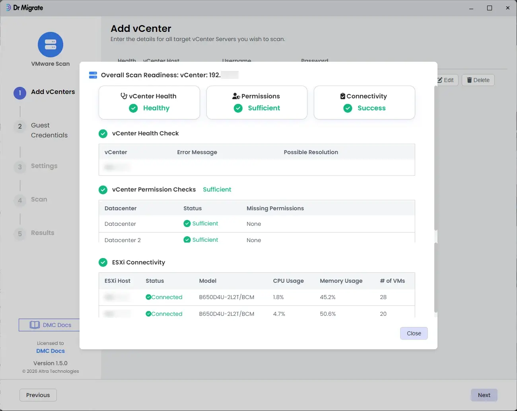Screen dimensions: 517x411
Task: Open the DMC Docs button
Action: click(x=49, y=325)
